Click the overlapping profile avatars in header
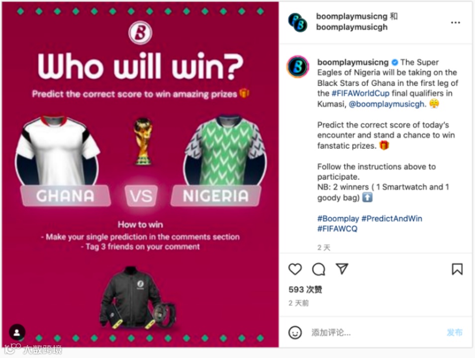Image resolution: width=475 pixels, height=358 pixels. tap(298, 22)
